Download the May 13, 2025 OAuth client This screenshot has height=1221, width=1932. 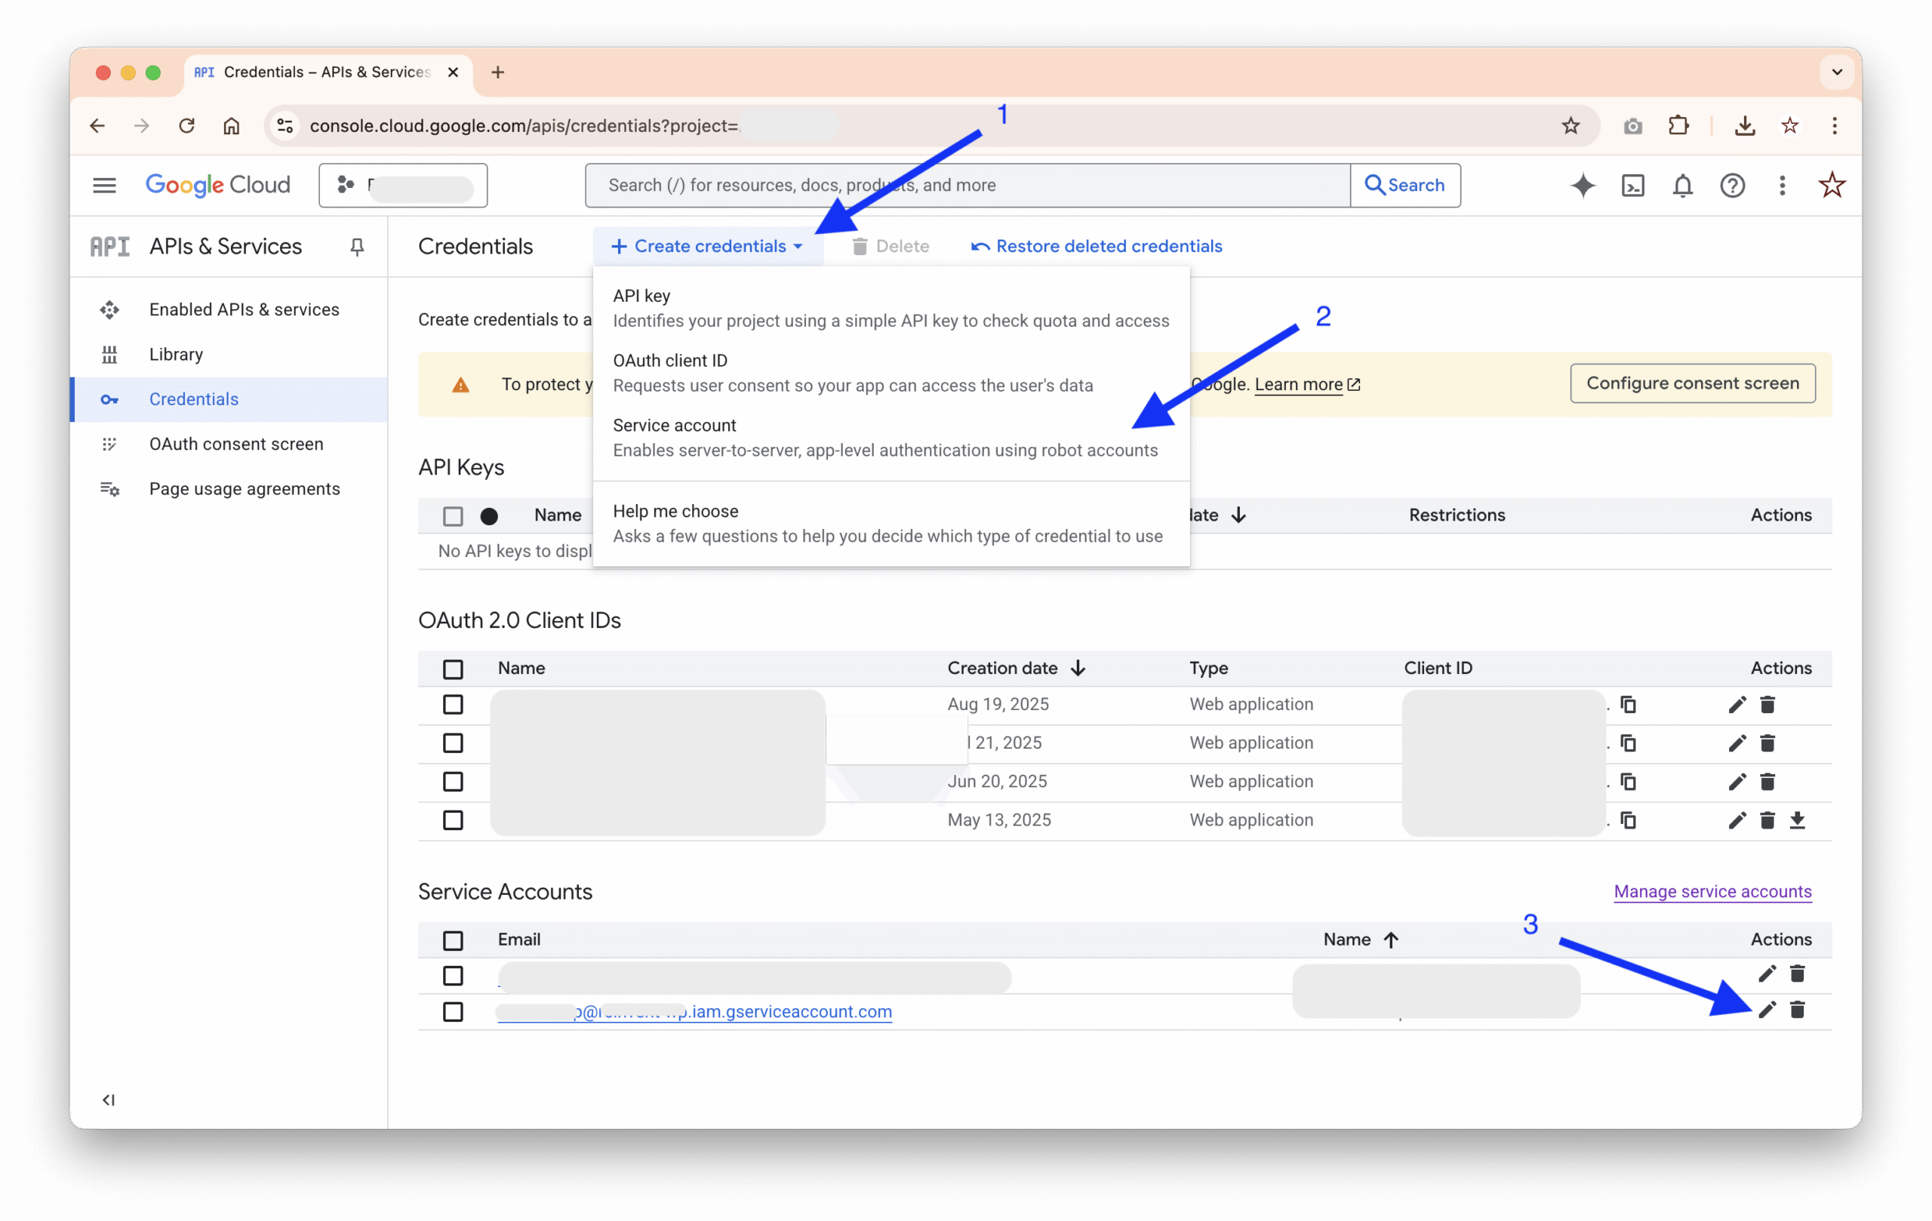(1797, 820)
